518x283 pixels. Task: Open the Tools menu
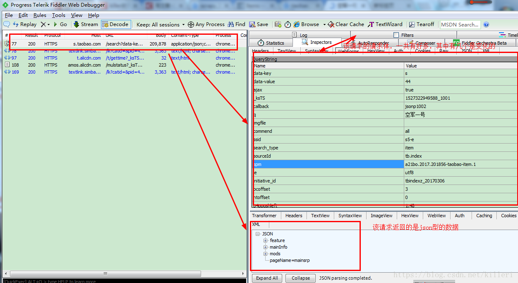point(58,15)
